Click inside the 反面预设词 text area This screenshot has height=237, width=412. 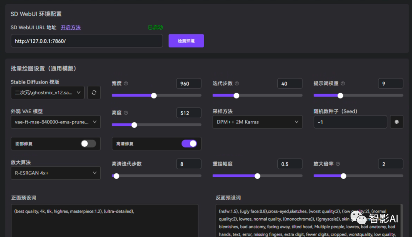pyautogui.click(x=309, y=221)
